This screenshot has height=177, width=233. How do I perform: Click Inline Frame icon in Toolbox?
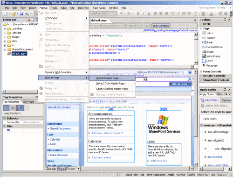click(x=204, y=56)
